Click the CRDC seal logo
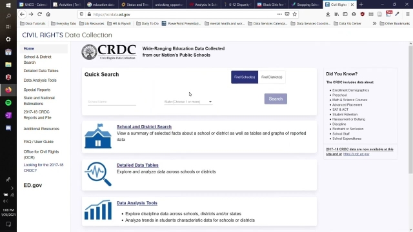Image resolution: width=413 pixels, height=232 pixels. pos(89,52)
